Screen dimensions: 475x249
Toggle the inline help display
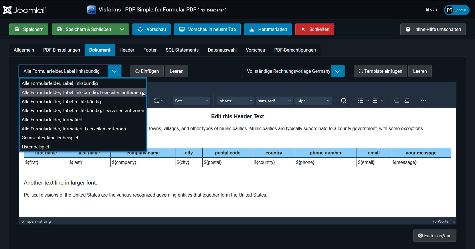click(433, 29)
